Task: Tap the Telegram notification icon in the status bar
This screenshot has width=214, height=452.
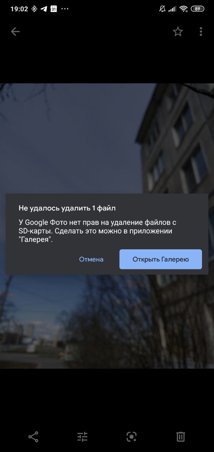Action: 44,9
